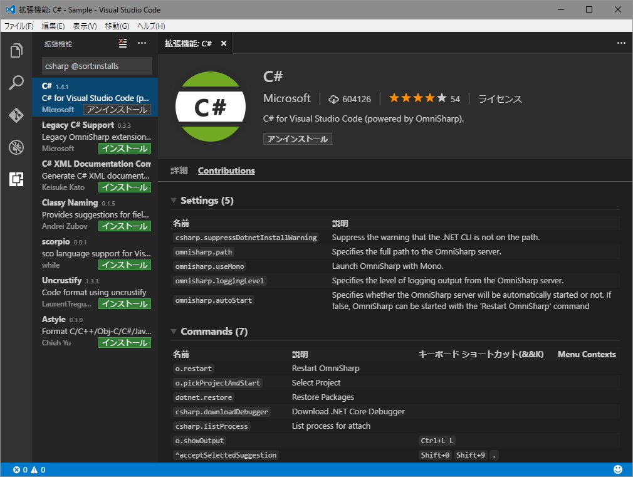Switch to the 詳細 tab
Viewport: 633px width, 477px height.
[179, 170]
